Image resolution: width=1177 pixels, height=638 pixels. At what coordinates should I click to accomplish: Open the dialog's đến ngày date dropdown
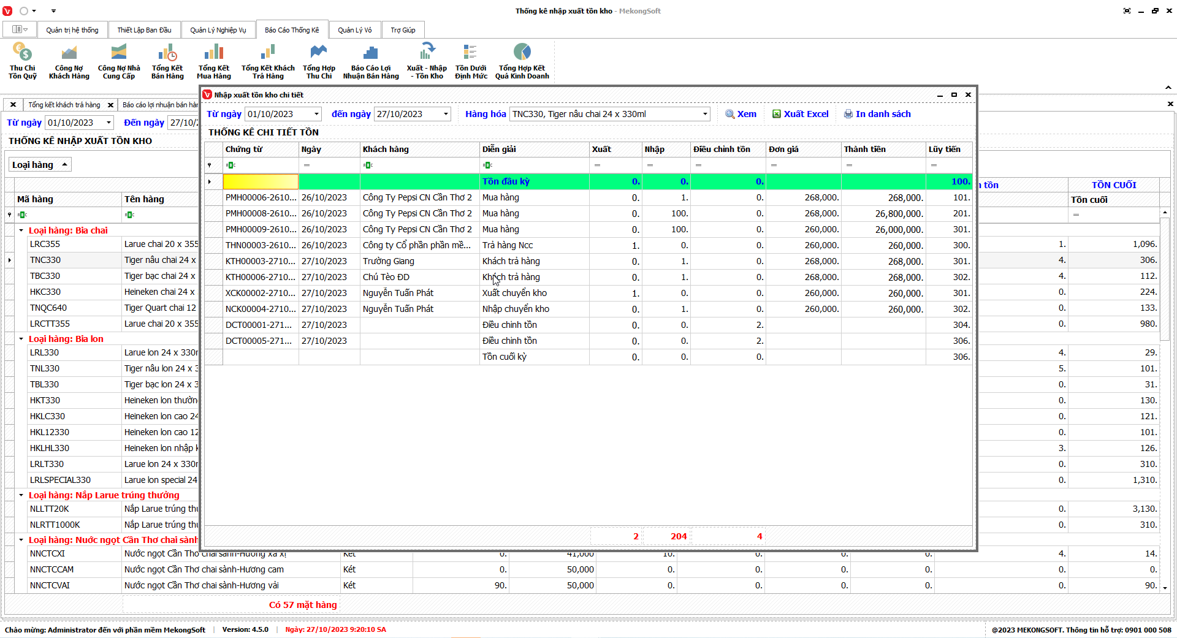tap(446, 114)
